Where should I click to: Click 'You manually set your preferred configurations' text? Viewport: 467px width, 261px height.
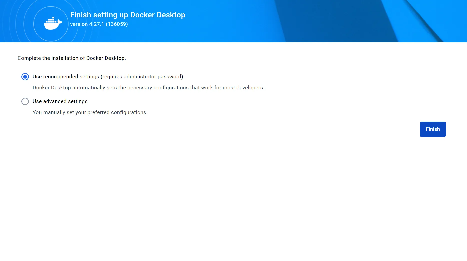click(90, 112)
